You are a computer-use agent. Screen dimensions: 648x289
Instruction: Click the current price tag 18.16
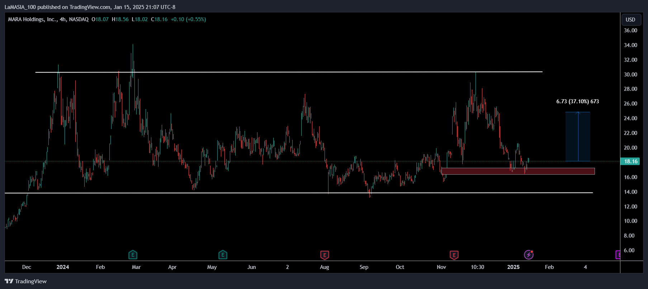(630, 161)
